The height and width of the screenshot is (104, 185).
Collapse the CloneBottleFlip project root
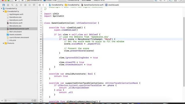[x=1, y=8]
